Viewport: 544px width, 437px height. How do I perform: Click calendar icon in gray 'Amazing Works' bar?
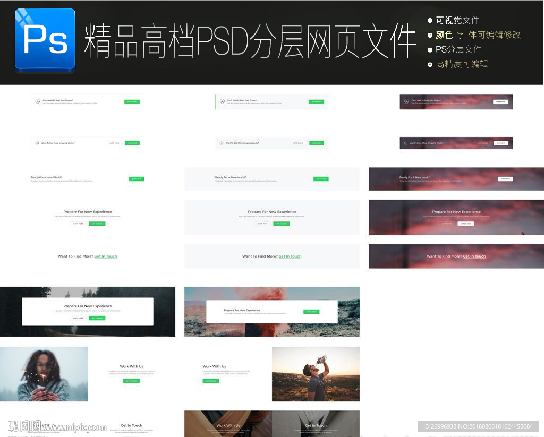pos(222,143)
